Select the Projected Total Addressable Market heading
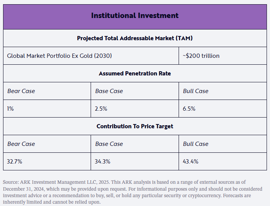Screen dimensions: 270x206 coord(135,38)
